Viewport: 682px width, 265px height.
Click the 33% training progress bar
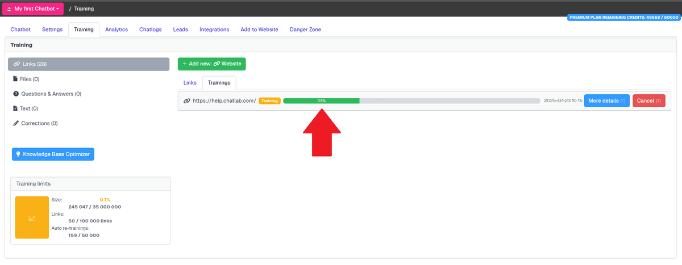tap(411, 101)
